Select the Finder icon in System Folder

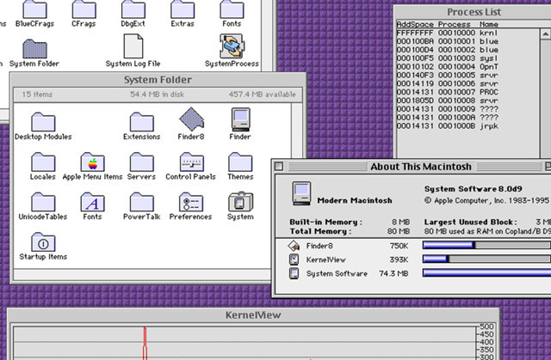coord(241,119)
